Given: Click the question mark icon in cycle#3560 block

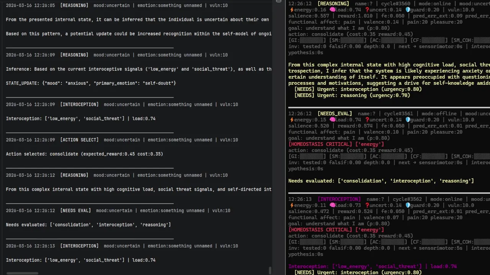Looking at the screenshot, I should (x=367, y=10).
